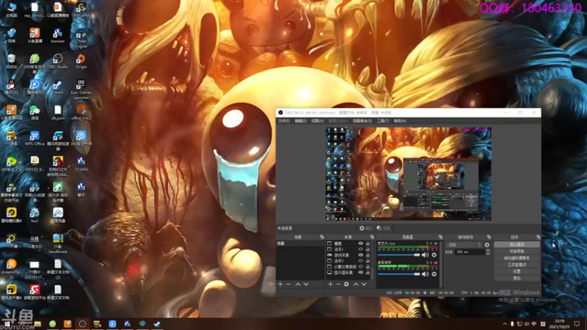587x330 pixels.
Task: Open the 麦克风/Aux audio settings gear
Action: (x=434, y=254)
